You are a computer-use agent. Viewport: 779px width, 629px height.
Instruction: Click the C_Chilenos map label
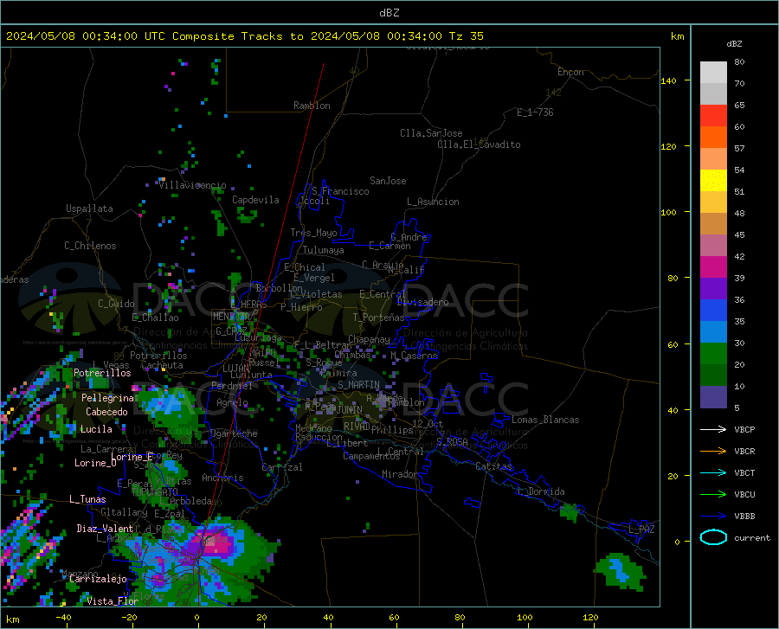coord(90,246)
